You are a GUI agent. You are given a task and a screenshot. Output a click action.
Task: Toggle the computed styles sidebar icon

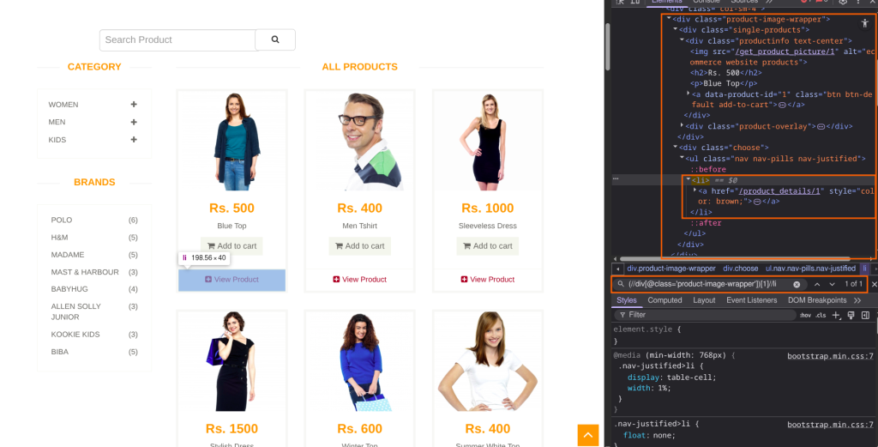point(864,315)
